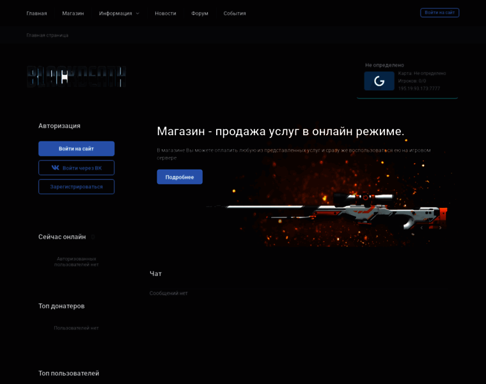Click the Авторизация heading
The width and height of the screenshot is (486, 384).
point(59,126)
